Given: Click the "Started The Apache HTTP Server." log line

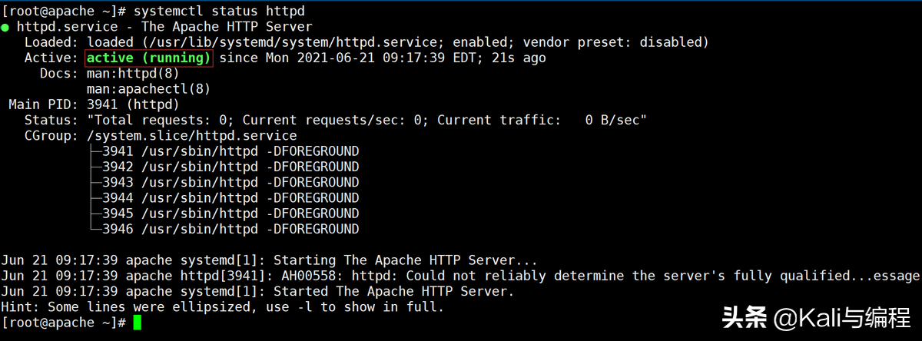Looking at the screenshot, I should [393, 292].
